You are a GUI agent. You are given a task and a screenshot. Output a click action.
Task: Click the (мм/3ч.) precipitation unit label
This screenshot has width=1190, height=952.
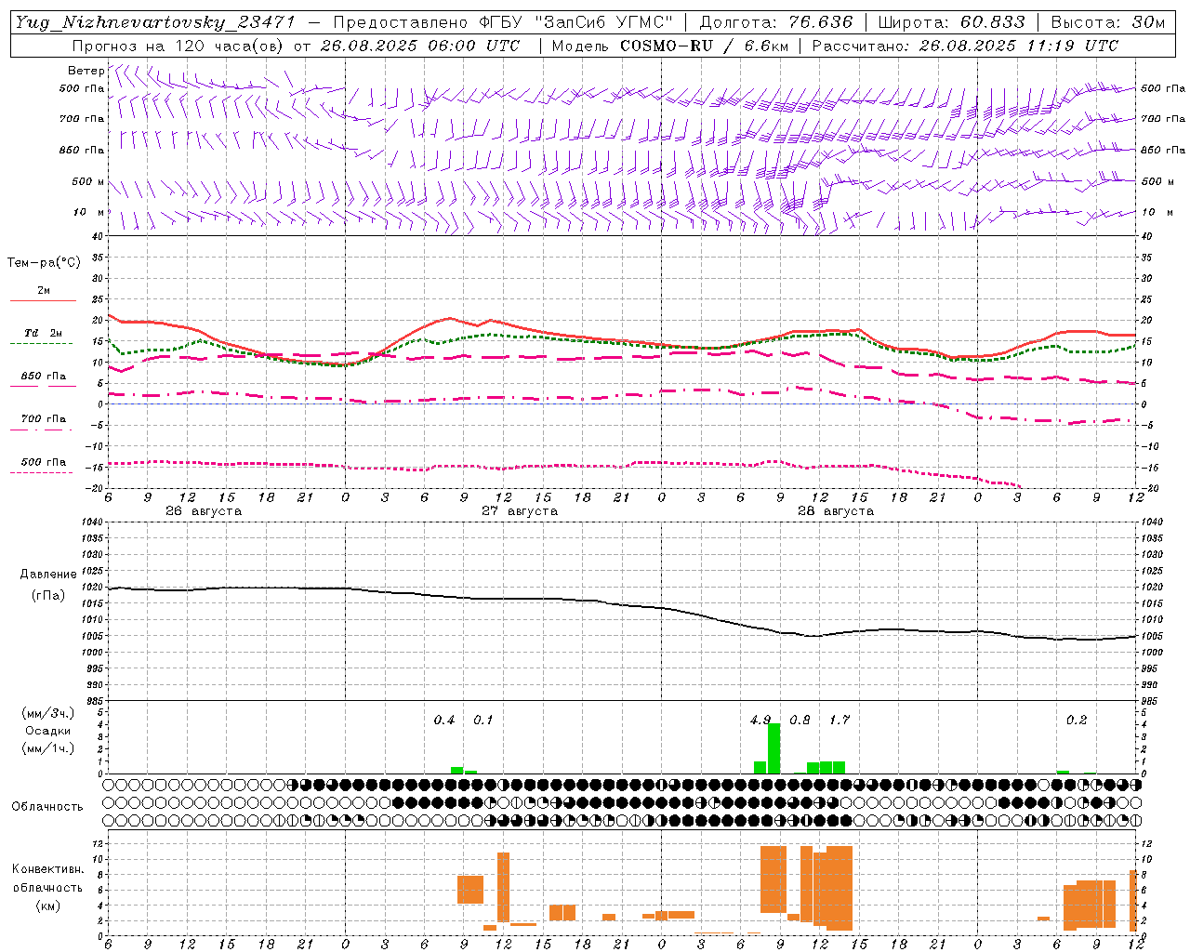(x=47, y=713)
